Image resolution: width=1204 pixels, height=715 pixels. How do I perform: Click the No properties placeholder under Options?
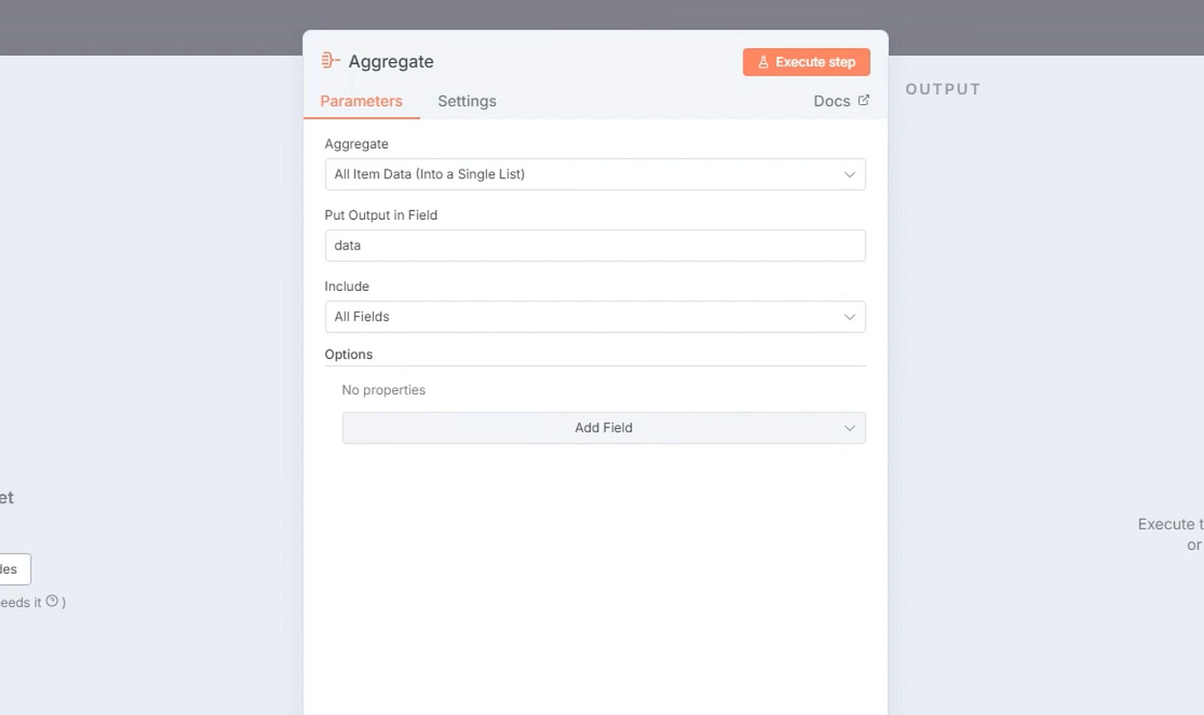pos(383,389)
